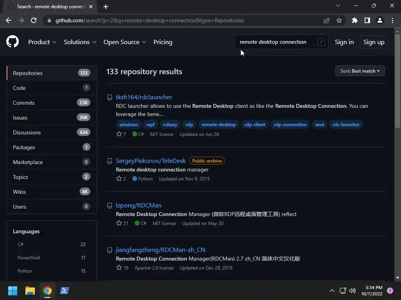Expand the Product menu
401x300 pixels.
[42, 42]
